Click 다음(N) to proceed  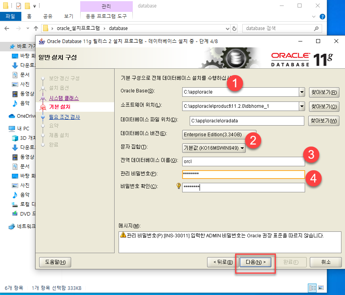[255, 262]
